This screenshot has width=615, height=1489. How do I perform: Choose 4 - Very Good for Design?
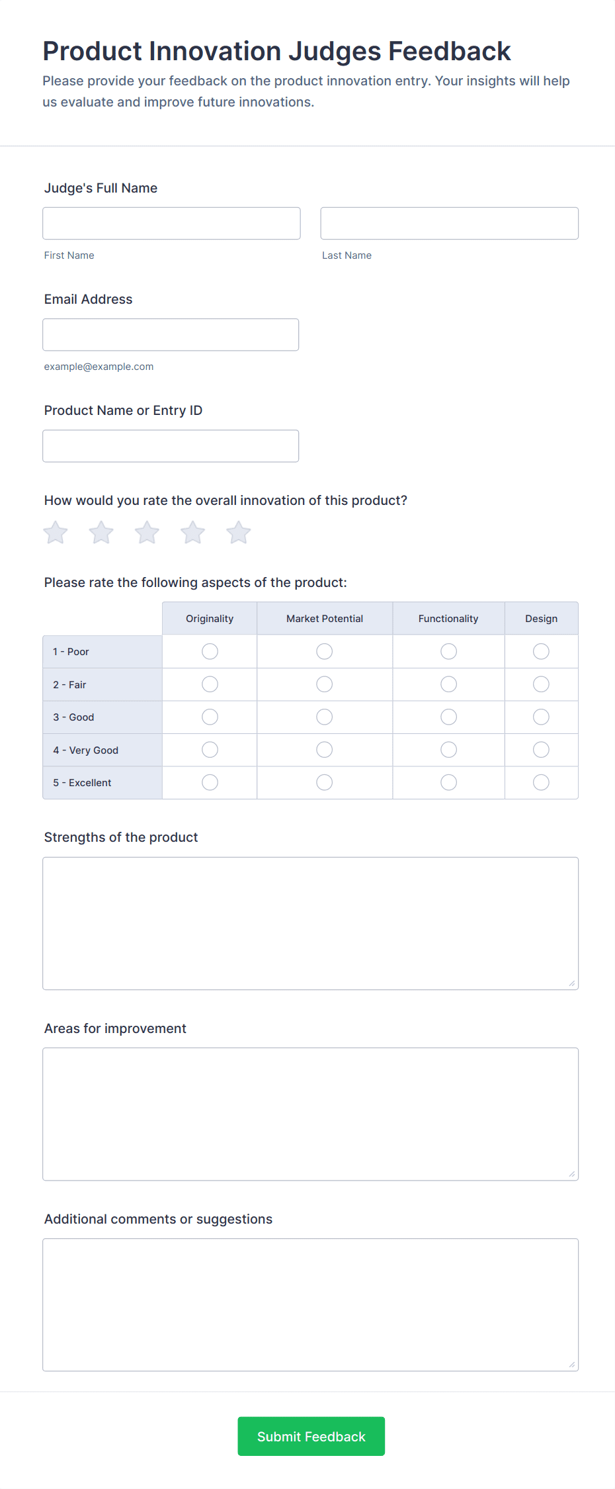tap(541, 750)
